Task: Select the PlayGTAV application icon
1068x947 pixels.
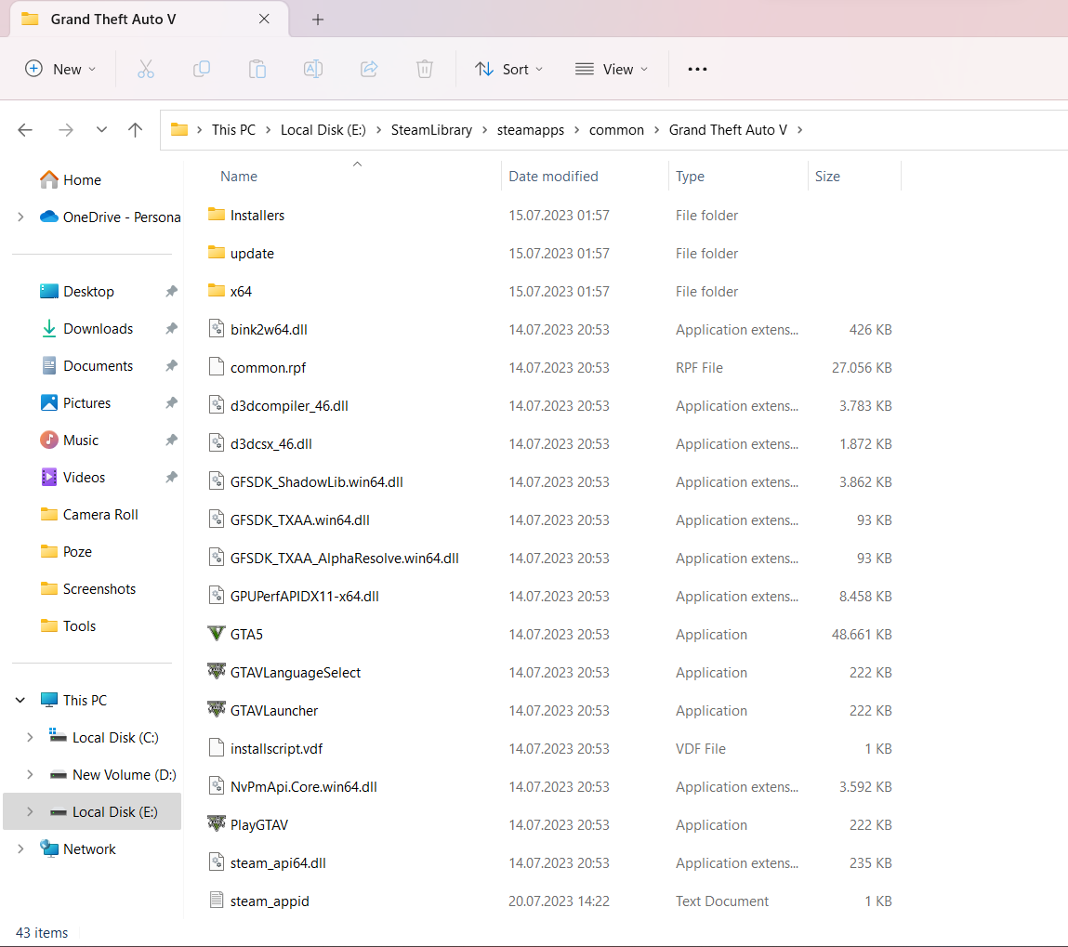Action: tap(216, 824)
